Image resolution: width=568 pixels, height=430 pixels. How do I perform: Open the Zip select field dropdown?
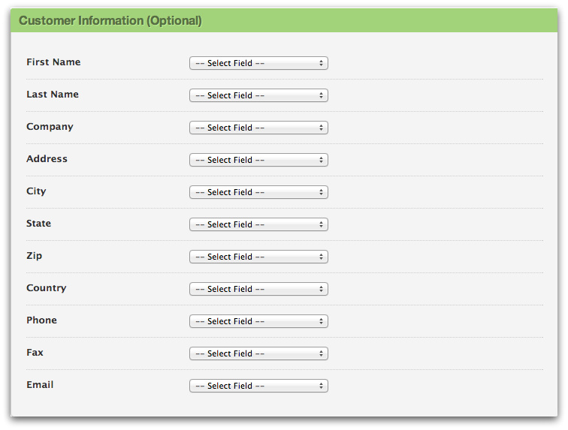[x=258, y=257]
